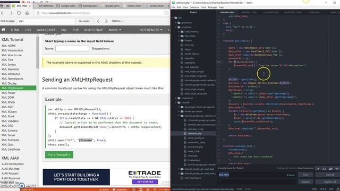
Task: Open w3schools home icon in navbar
Action: click(x=3, y=30)
